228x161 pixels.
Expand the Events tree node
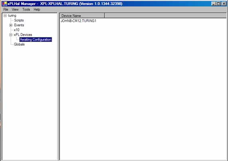click(11, 25)
